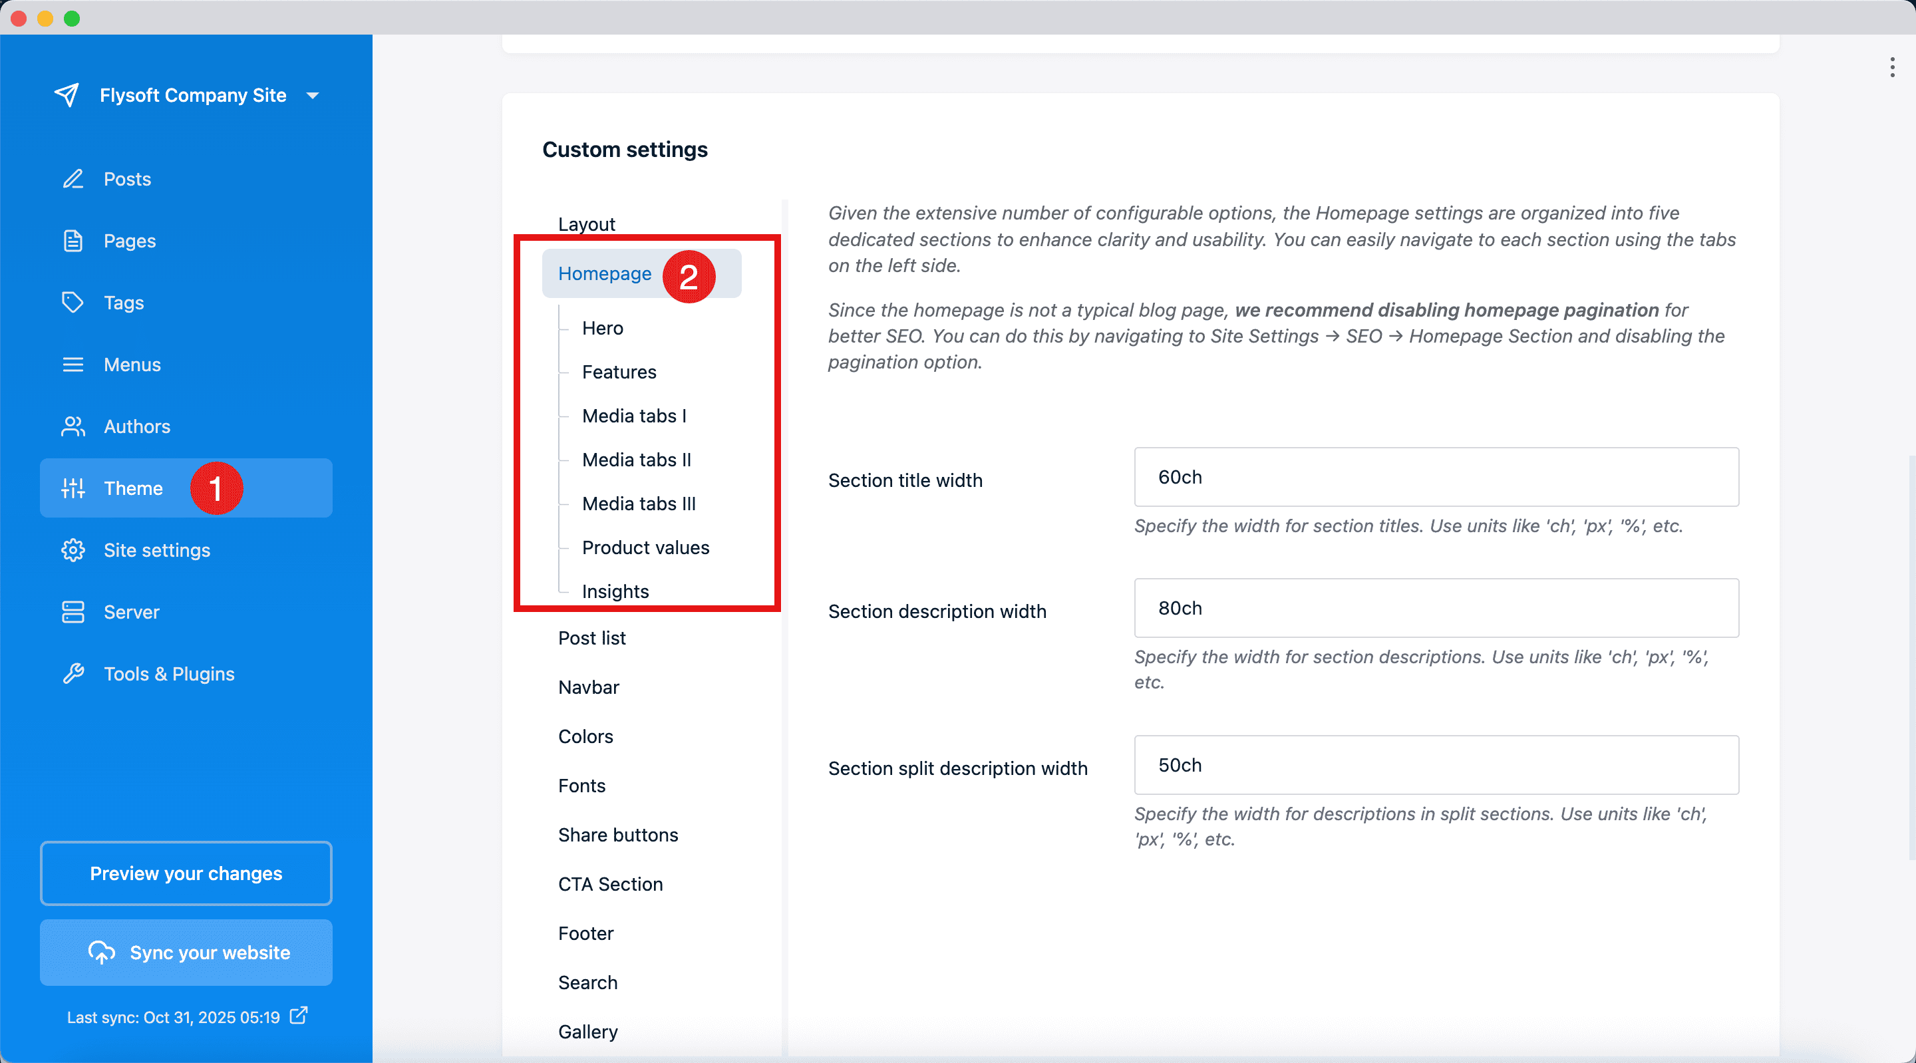Screen dimensions: 1916x1063
Task: Click the Server stack icon
Action: point(73,612)
